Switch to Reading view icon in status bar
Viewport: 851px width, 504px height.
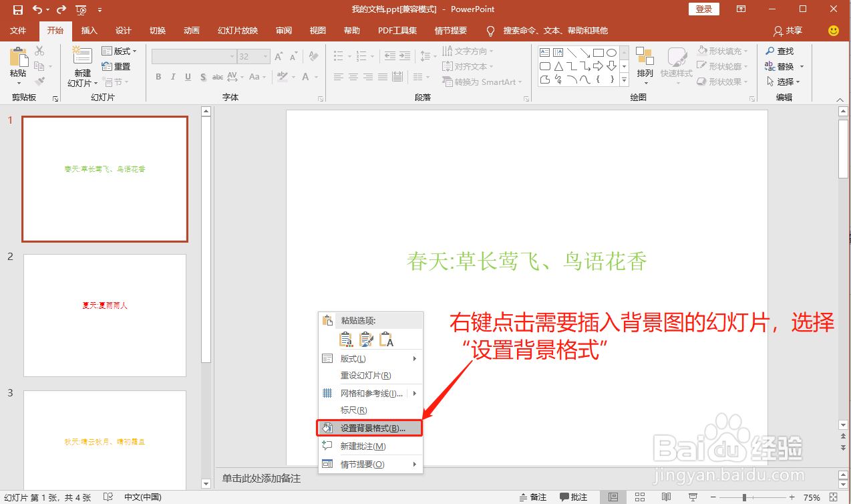[666, 497]
